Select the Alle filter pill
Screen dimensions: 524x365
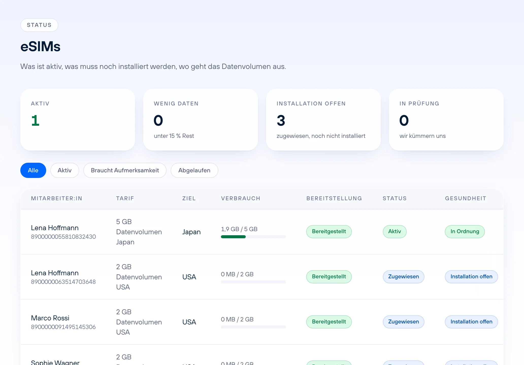[x=33, y=170]
